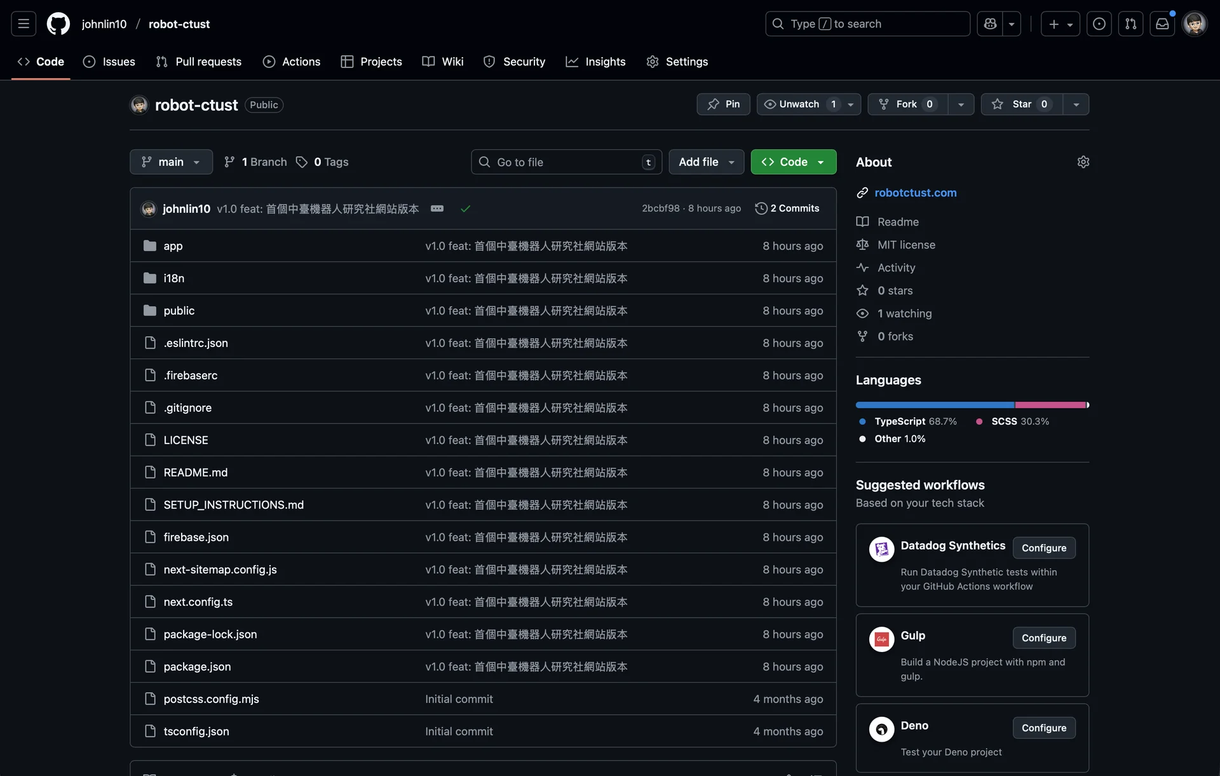Focus the Type / to search box
This screenshot has height=776, width=1220.
click(867, 24)
